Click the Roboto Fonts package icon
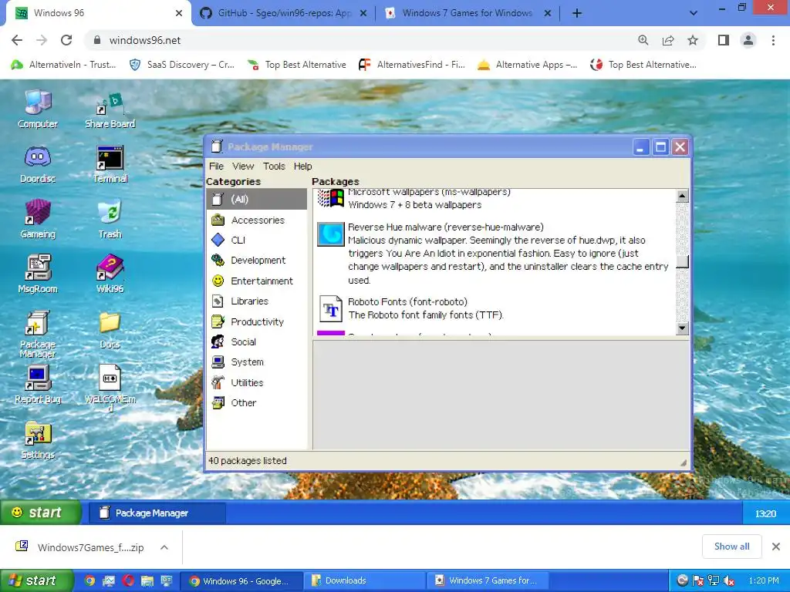 tap(330, 308)
